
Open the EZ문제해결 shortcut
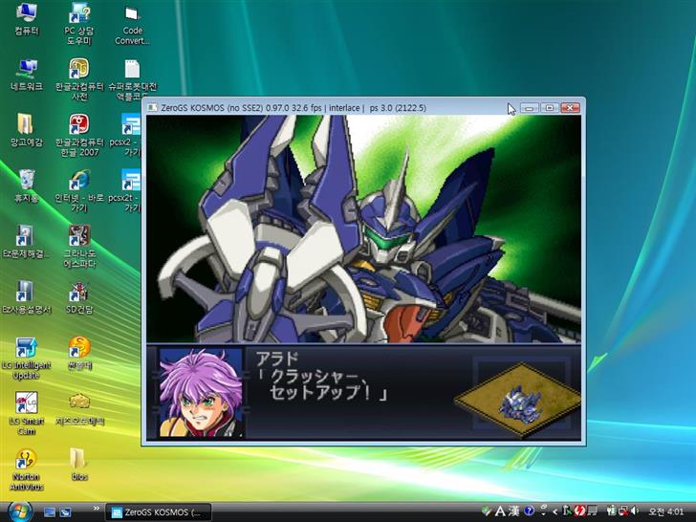[26, 242]
